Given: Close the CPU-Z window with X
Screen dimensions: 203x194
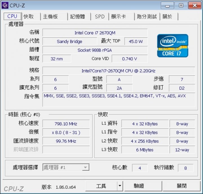Looking at the screenshot, I should coord(195,5).
